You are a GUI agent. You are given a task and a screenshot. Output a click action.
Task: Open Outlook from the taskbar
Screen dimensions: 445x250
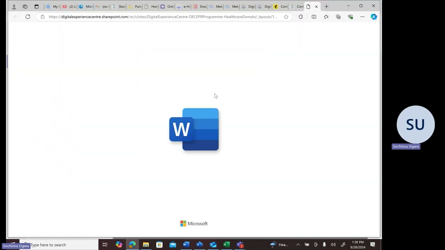point(213,245)
